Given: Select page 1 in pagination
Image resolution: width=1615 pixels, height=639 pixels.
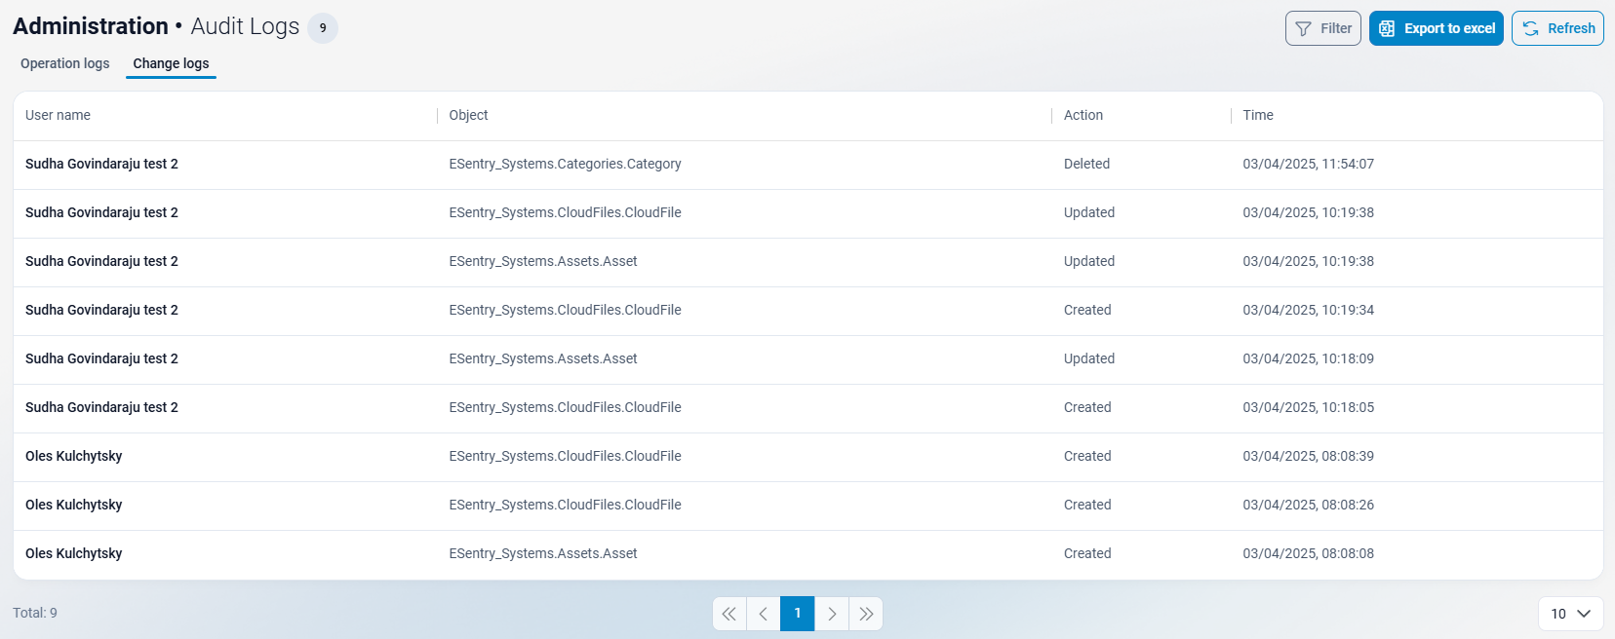Looking at the screenshot, I should pyautogui.click(x=798, y=614).
